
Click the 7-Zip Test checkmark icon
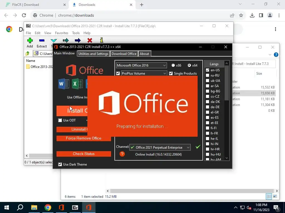click(54, 40)
